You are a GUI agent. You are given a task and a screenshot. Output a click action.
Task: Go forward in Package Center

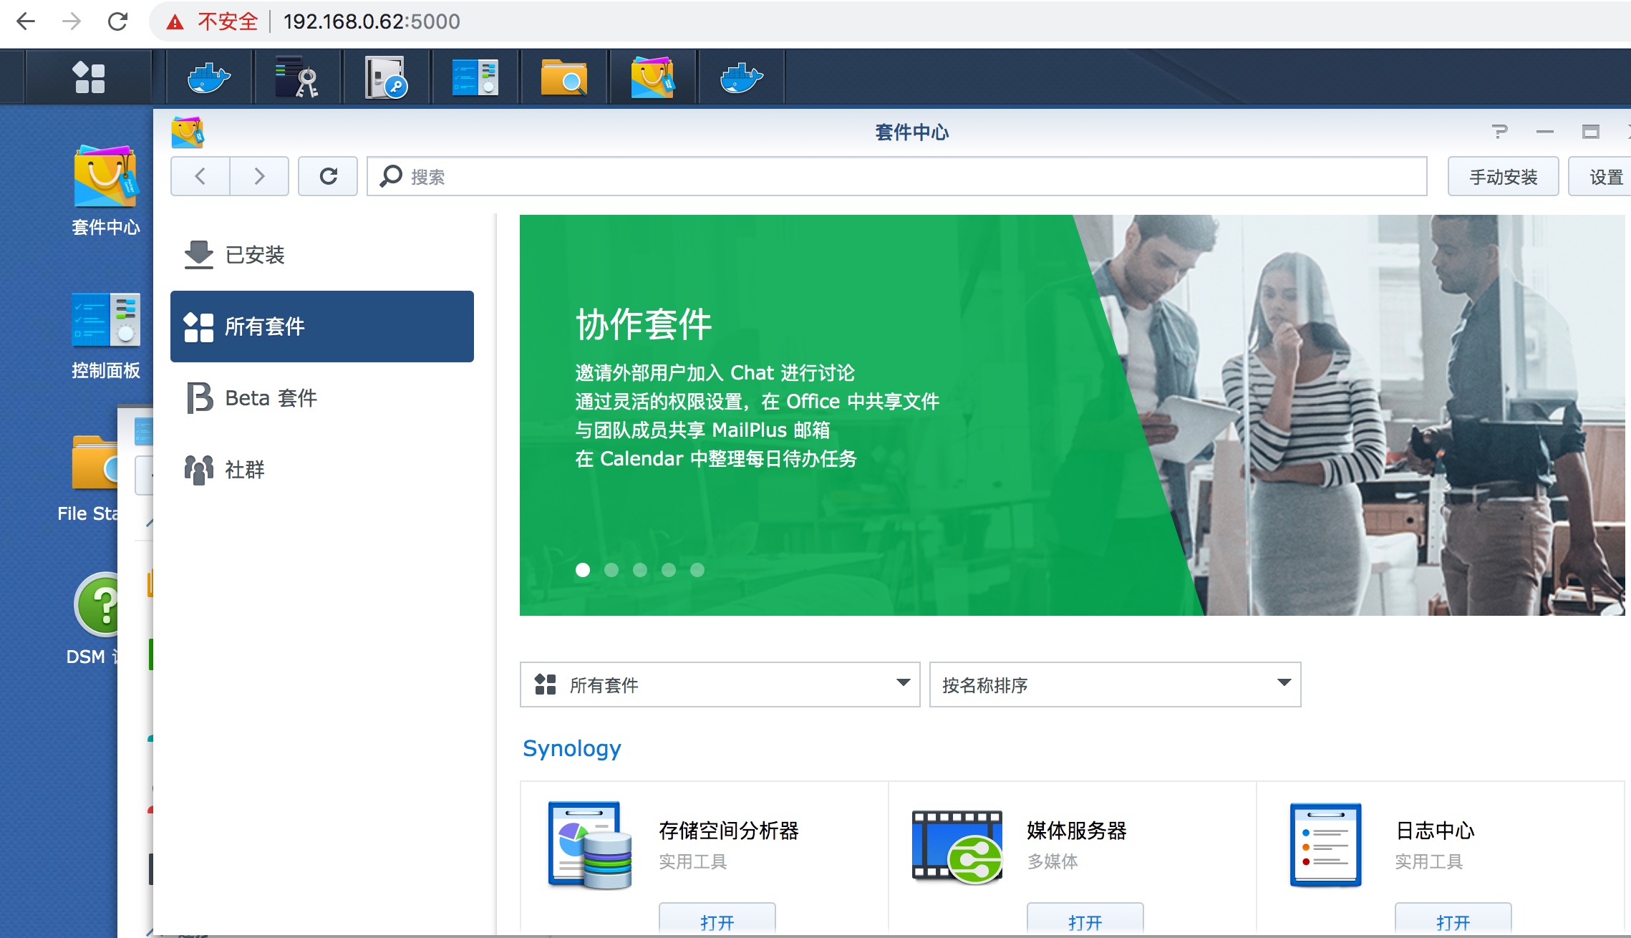(x=259, y=176)
